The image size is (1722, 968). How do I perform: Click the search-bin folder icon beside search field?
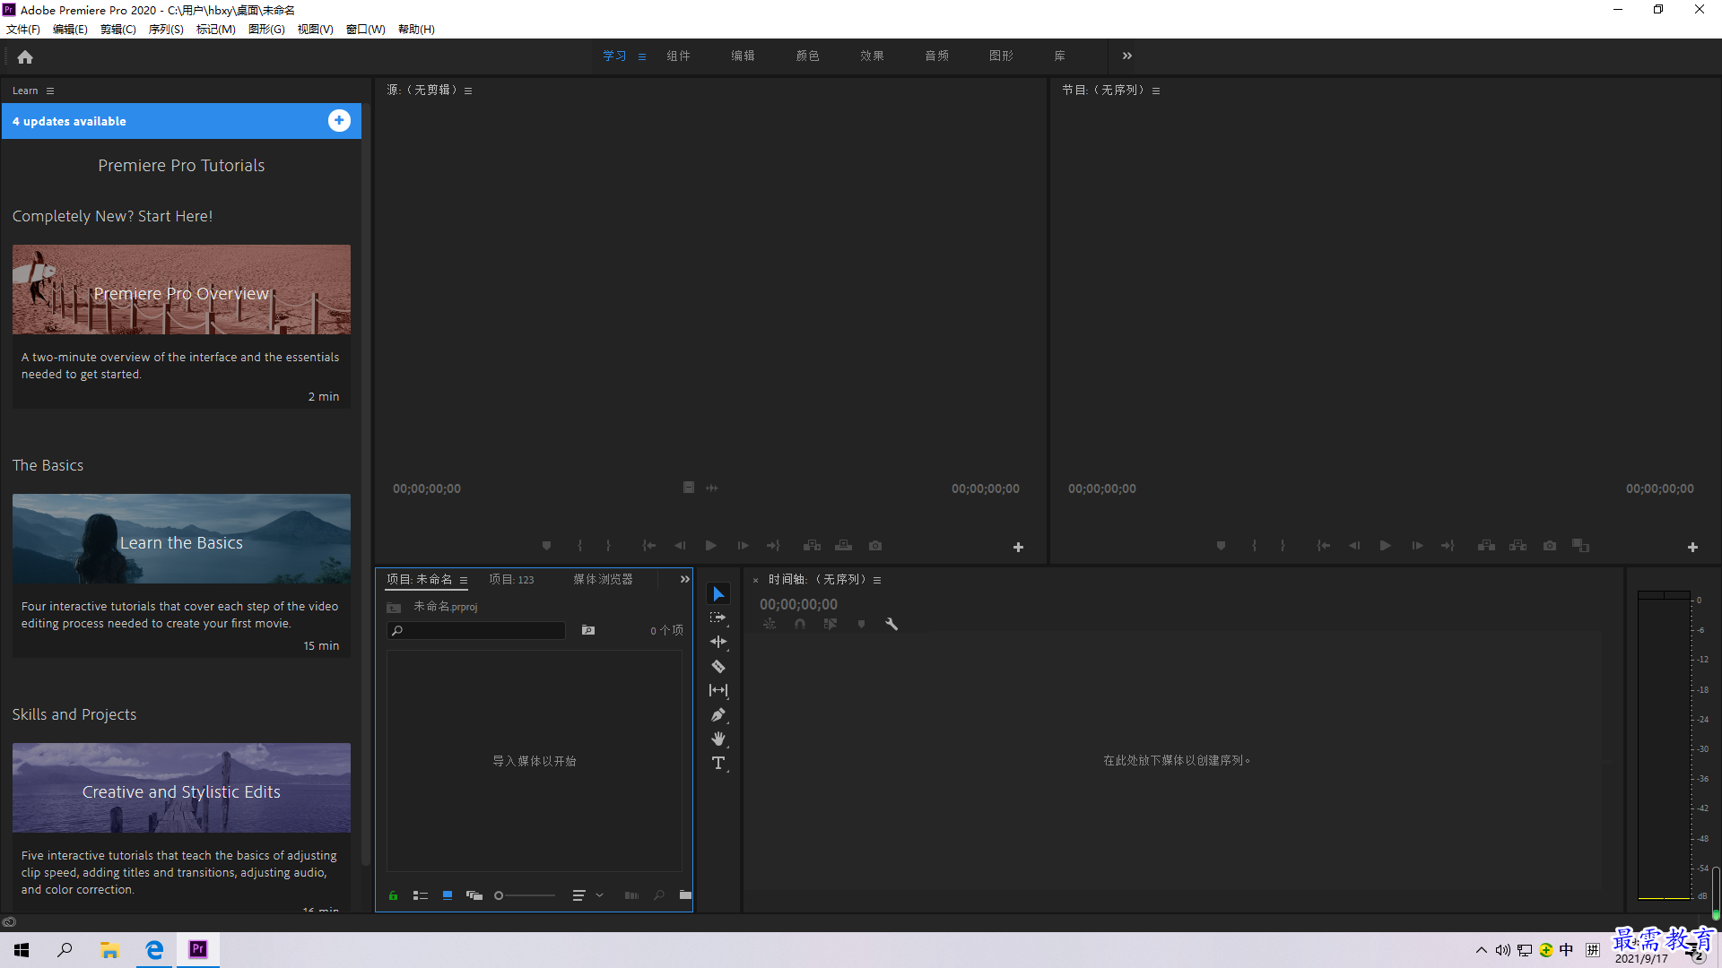[x=588, y=630]
